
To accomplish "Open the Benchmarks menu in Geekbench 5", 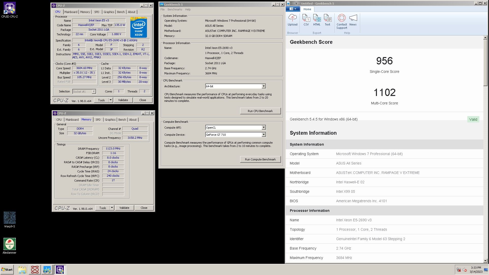I will 175,9.
